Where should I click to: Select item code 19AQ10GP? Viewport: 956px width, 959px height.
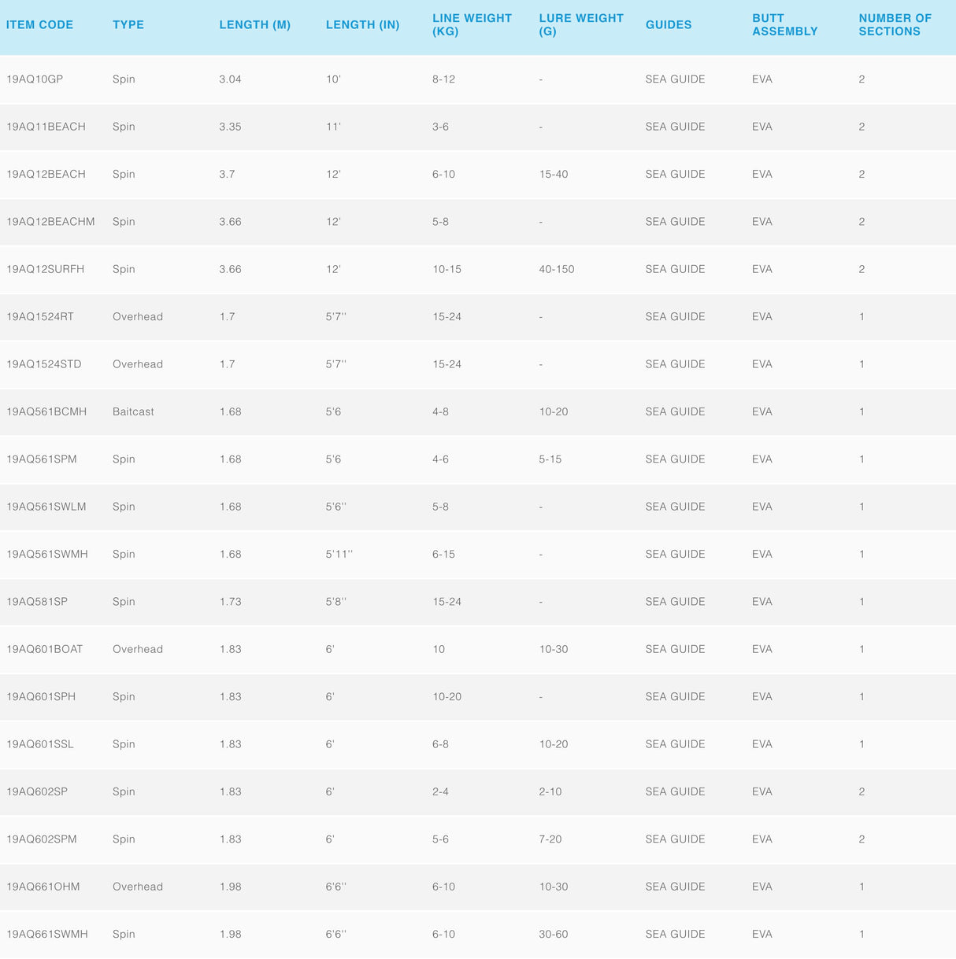pos(35,79)
